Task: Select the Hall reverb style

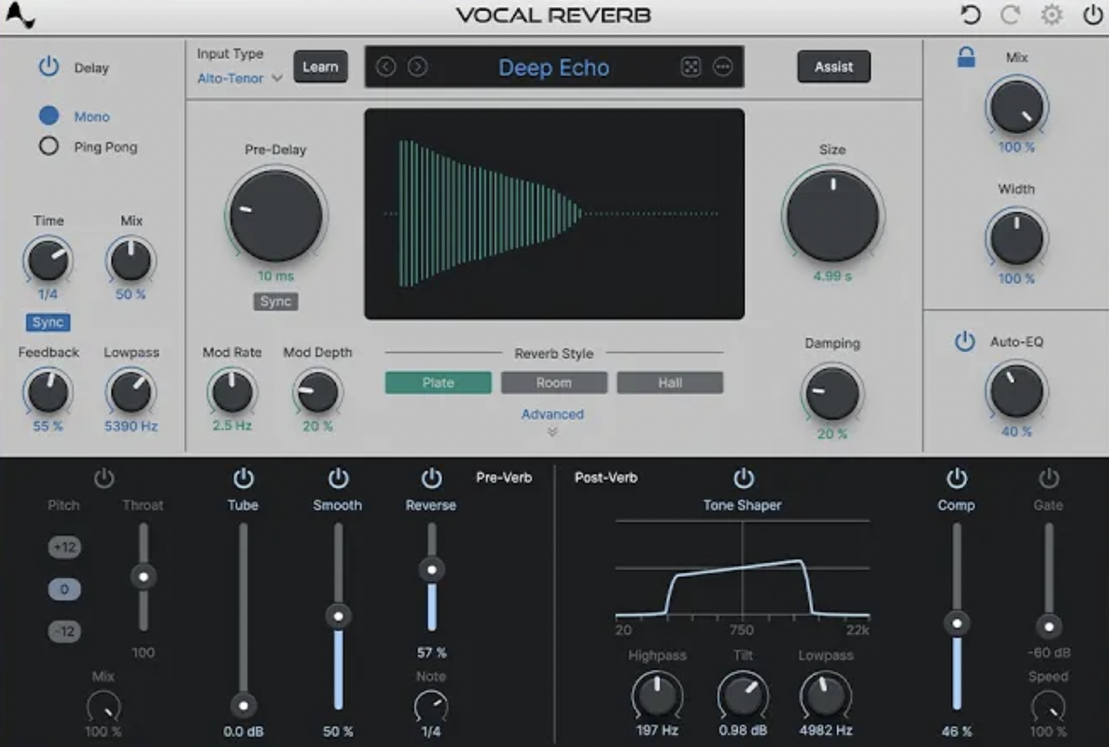Action: 669,382
